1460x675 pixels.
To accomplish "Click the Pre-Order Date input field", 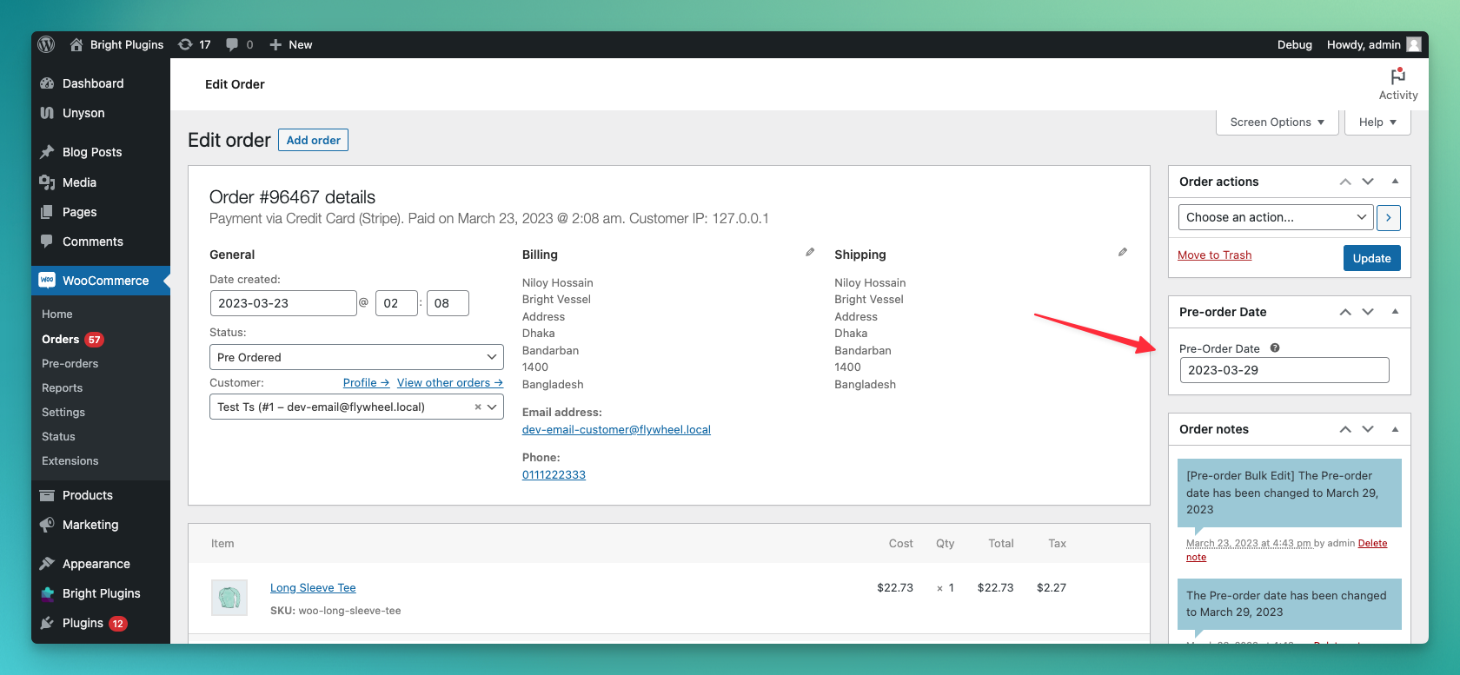I will click(x=1284, y=370).
